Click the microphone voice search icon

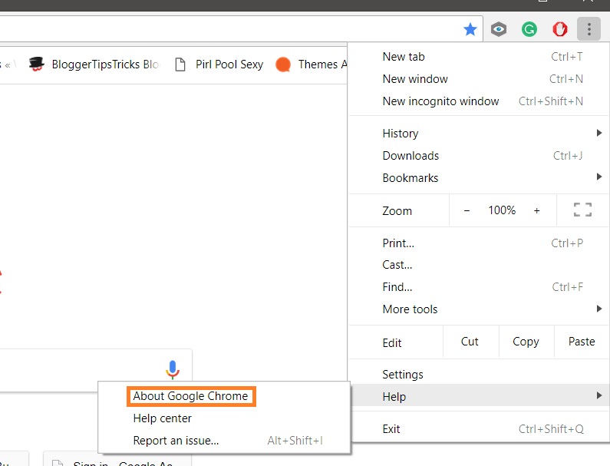173,369
